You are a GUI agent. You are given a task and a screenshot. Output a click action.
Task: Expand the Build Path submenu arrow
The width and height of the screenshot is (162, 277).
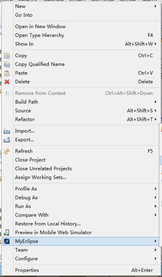(156, 102)
